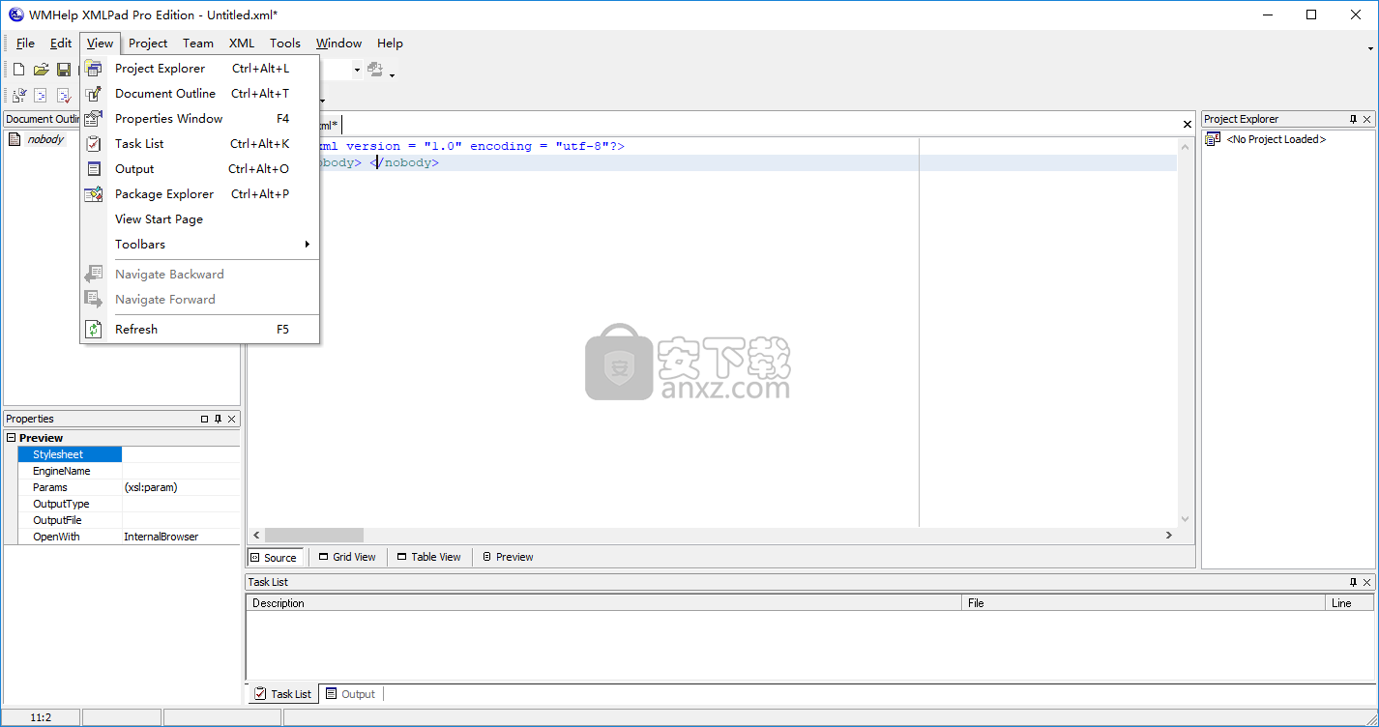
Task: Open the dropdown arrow right of the greyed windows icon
Action: [392, 73]
